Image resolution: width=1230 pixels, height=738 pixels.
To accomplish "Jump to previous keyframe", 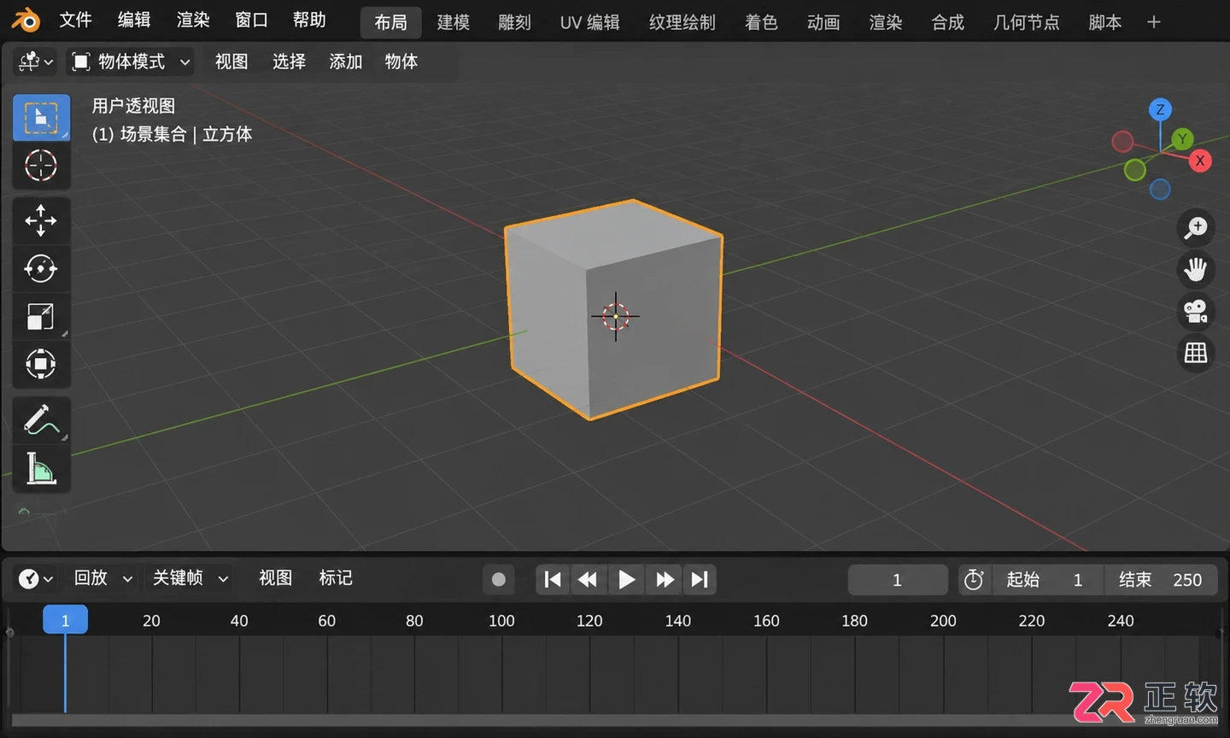I will [588, 579].
